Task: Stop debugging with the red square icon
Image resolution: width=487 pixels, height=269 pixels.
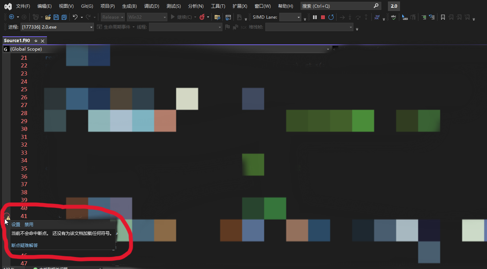Action: (x=323, y=17)
